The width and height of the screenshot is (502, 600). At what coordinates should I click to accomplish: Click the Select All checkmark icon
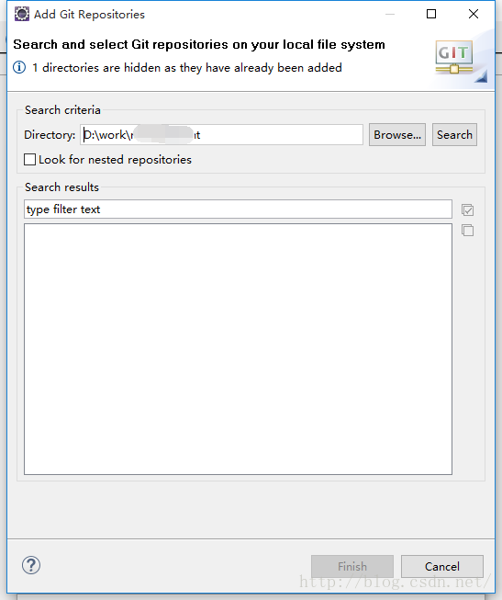[x=468, y=209]
